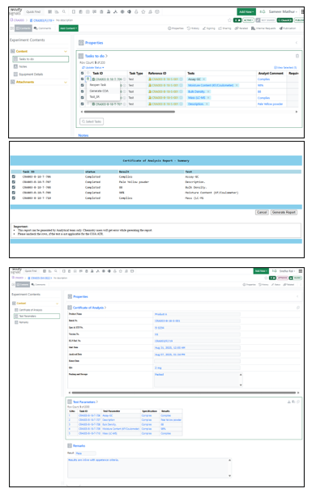Click the Tasks to do horizontal scrollbar
Viewport: 312px width, 493px height.
click(129, 112)
